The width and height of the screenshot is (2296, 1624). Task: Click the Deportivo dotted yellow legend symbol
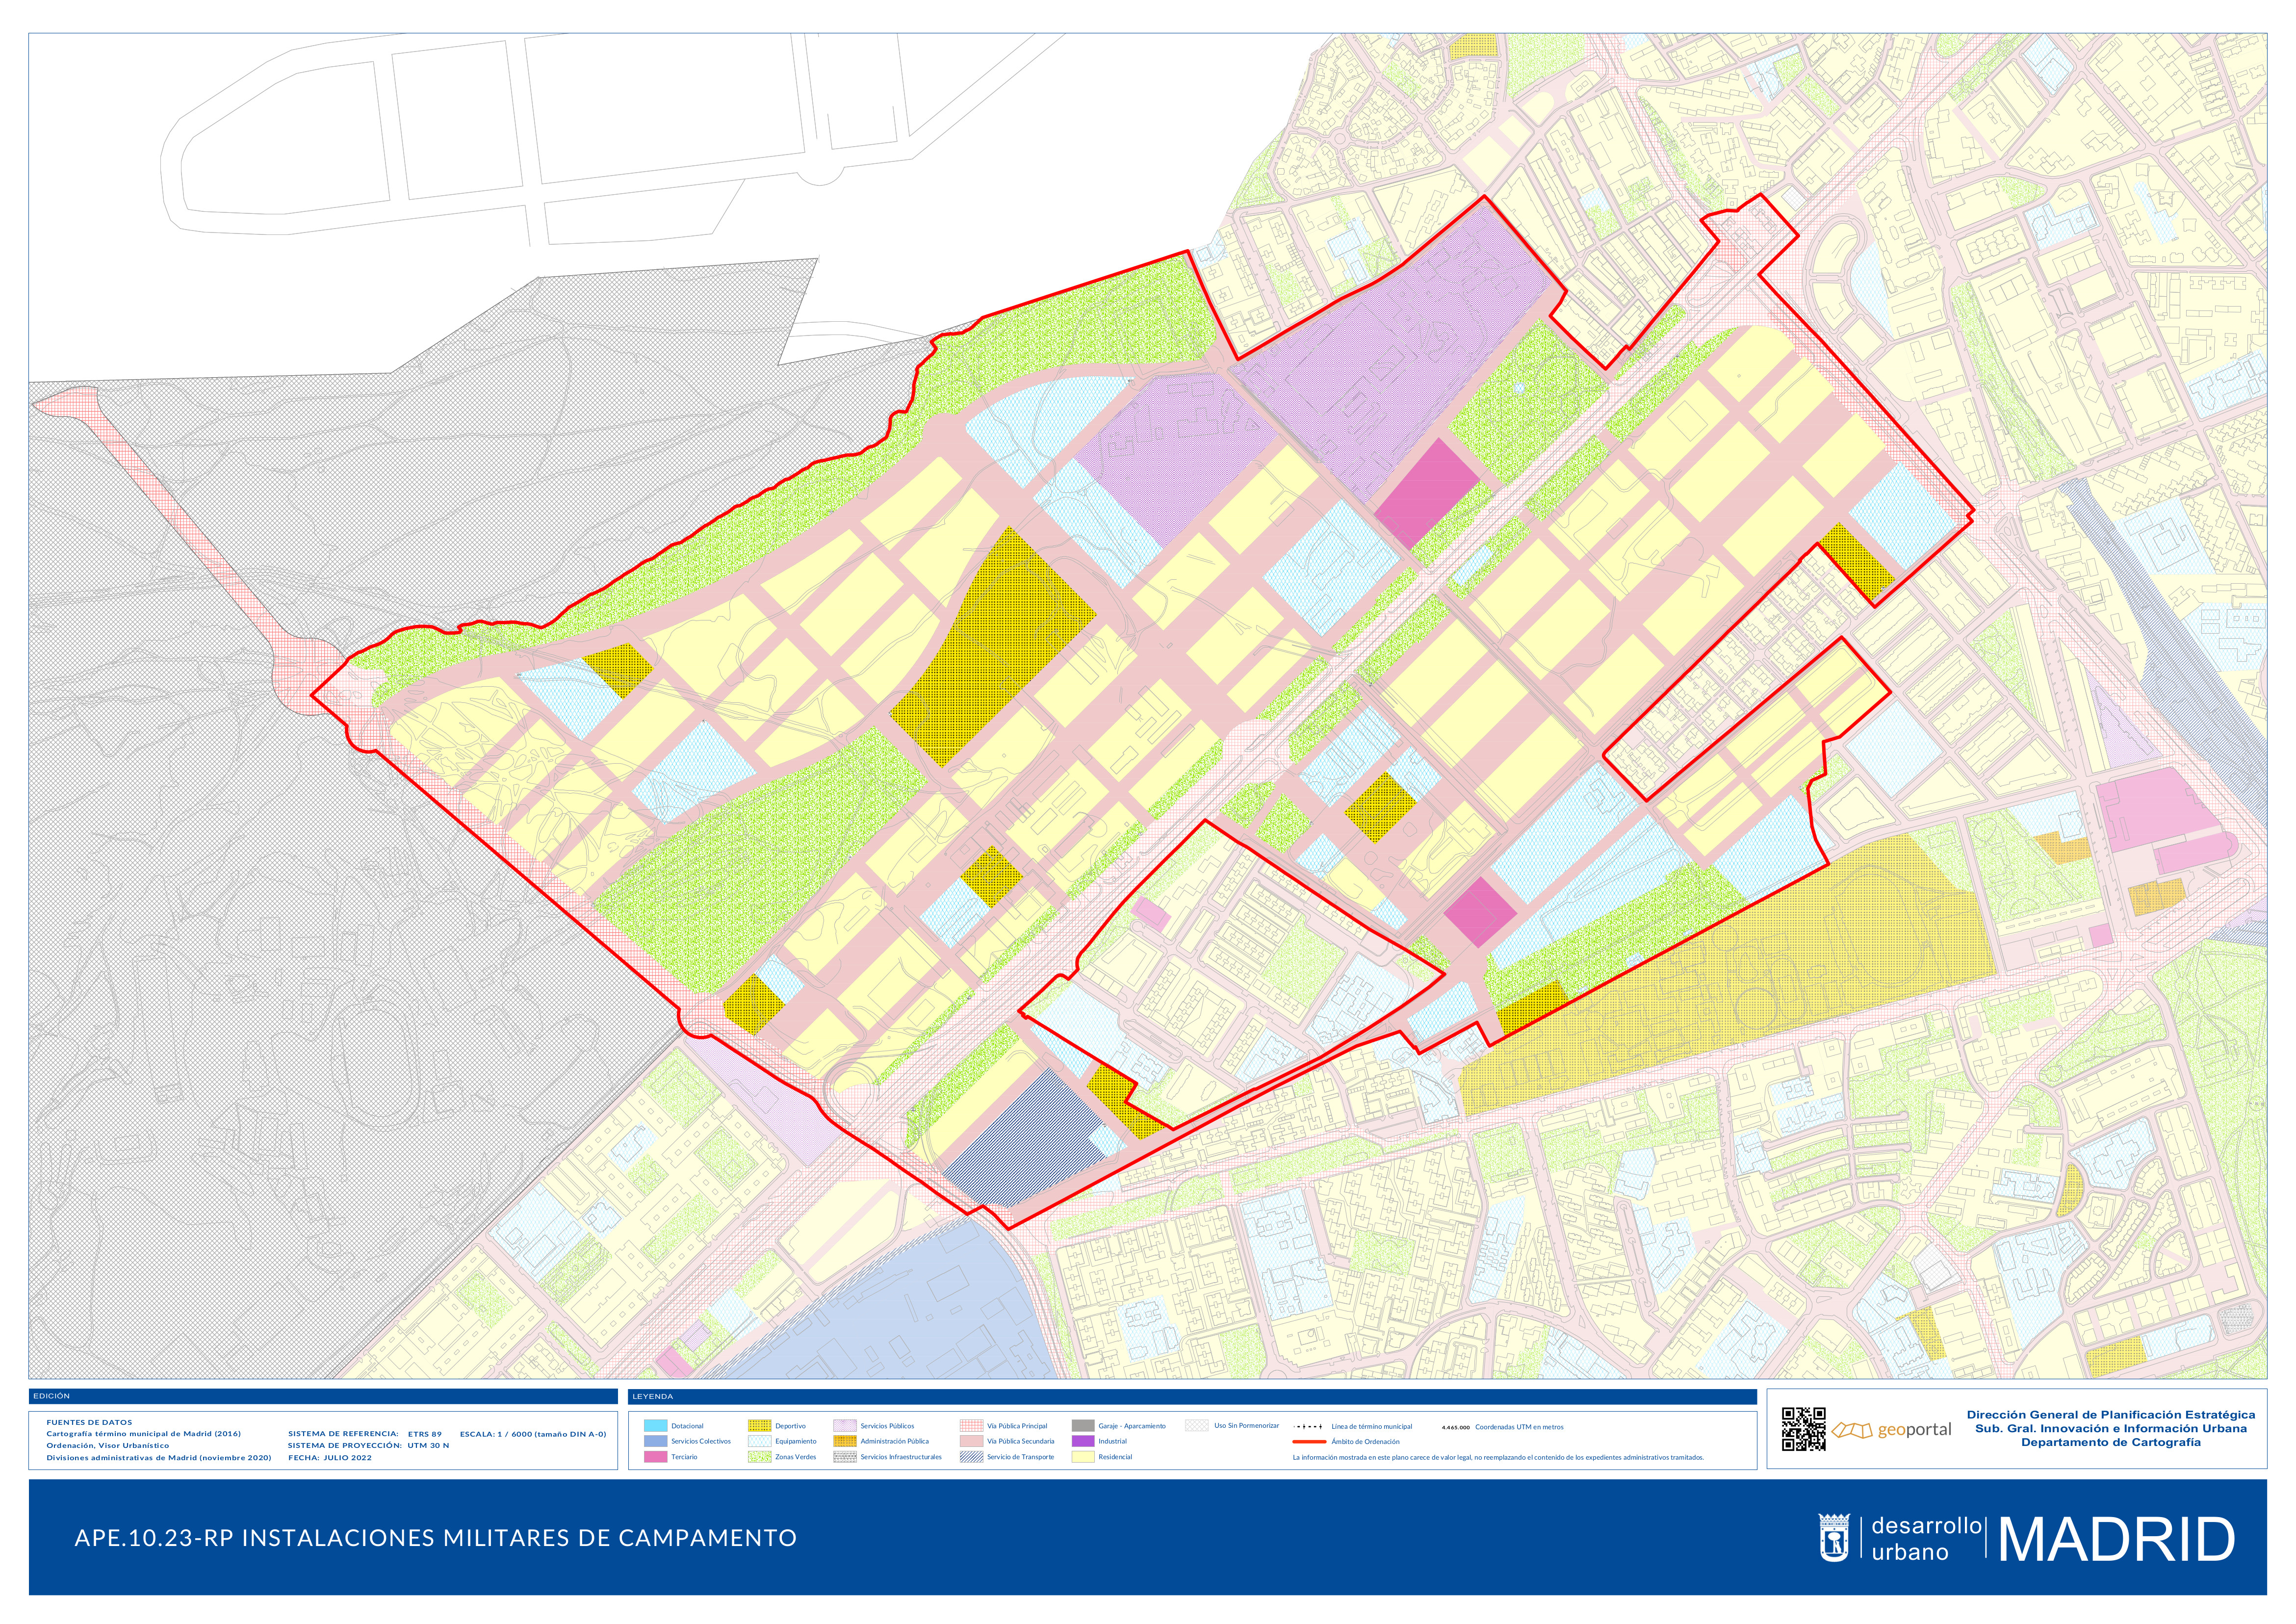[759, 1426]
